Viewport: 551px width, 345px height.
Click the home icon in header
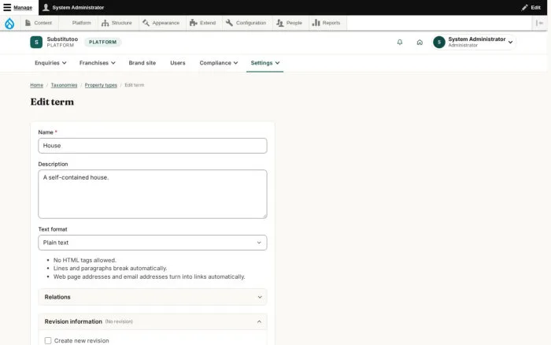(x=420, y=43)
